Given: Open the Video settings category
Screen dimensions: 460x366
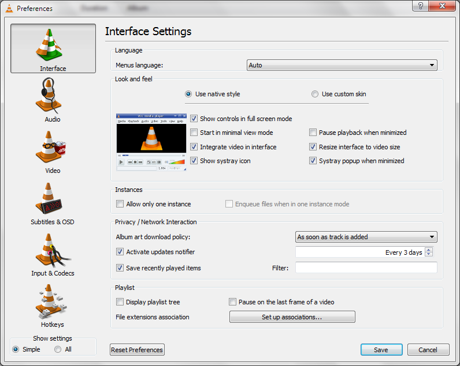Looking at the screenshot, I should tap(53, 151).
